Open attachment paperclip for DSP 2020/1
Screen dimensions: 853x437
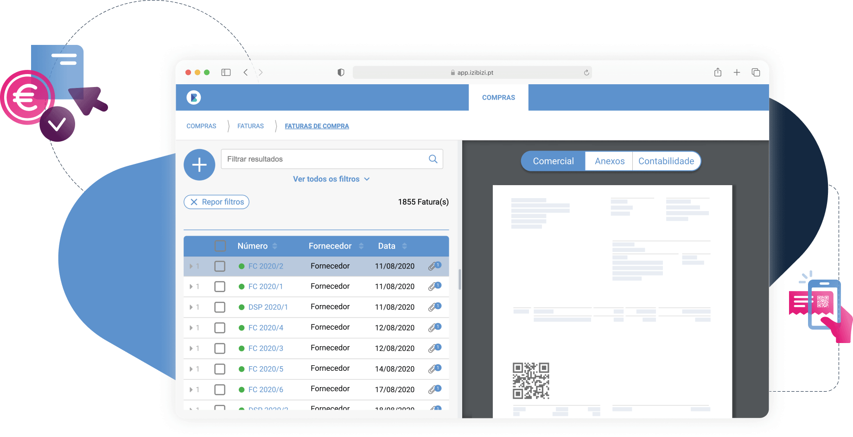pos(434,307)
